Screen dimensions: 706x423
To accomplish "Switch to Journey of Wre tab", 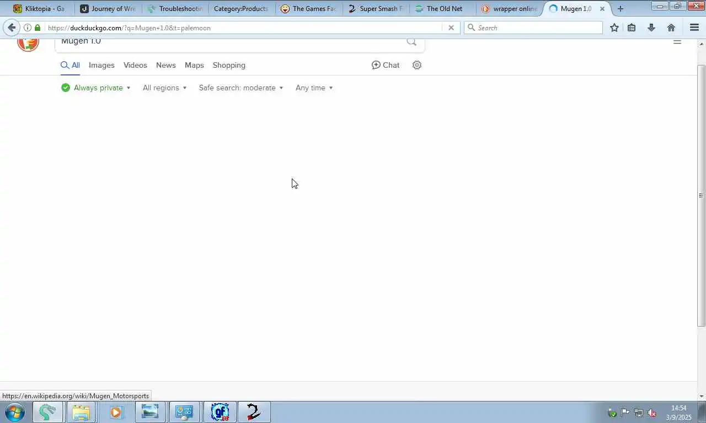I will coord(108,9).
